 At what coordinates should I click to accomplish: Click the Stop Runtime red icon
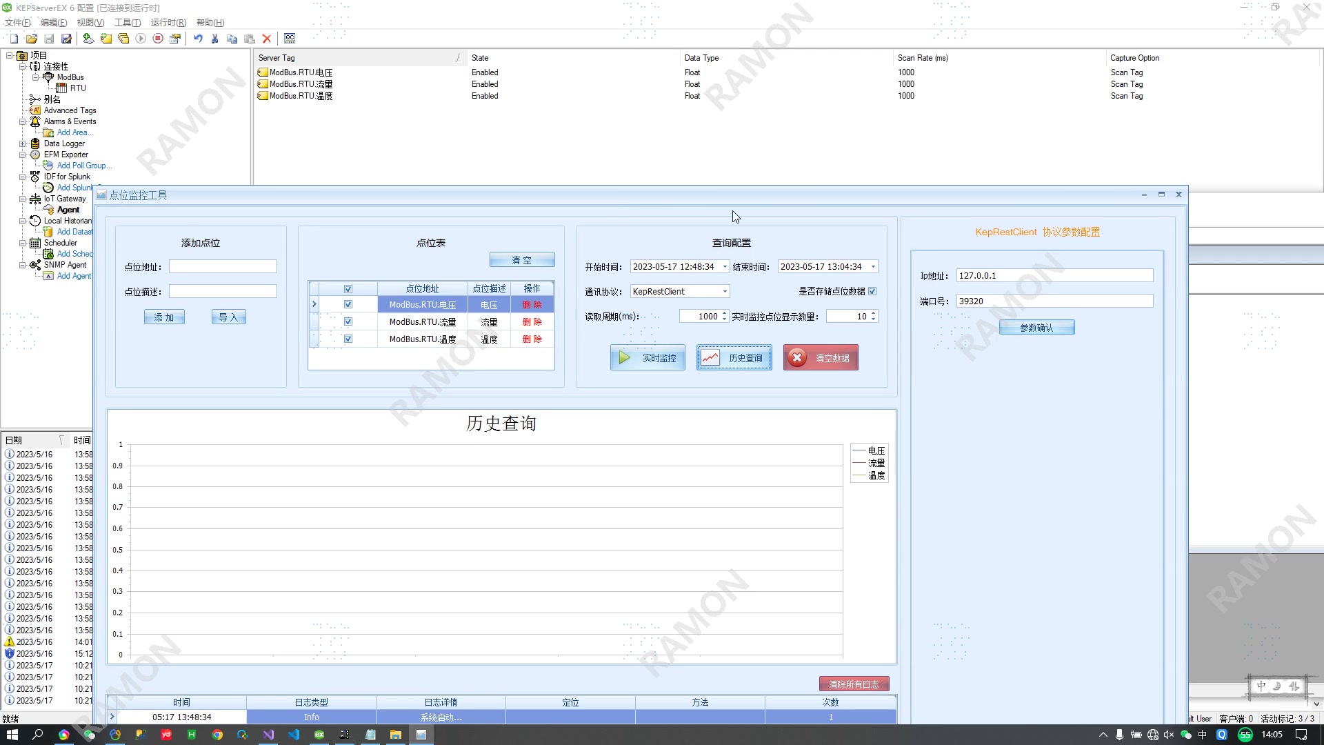[x=158, y=39]
